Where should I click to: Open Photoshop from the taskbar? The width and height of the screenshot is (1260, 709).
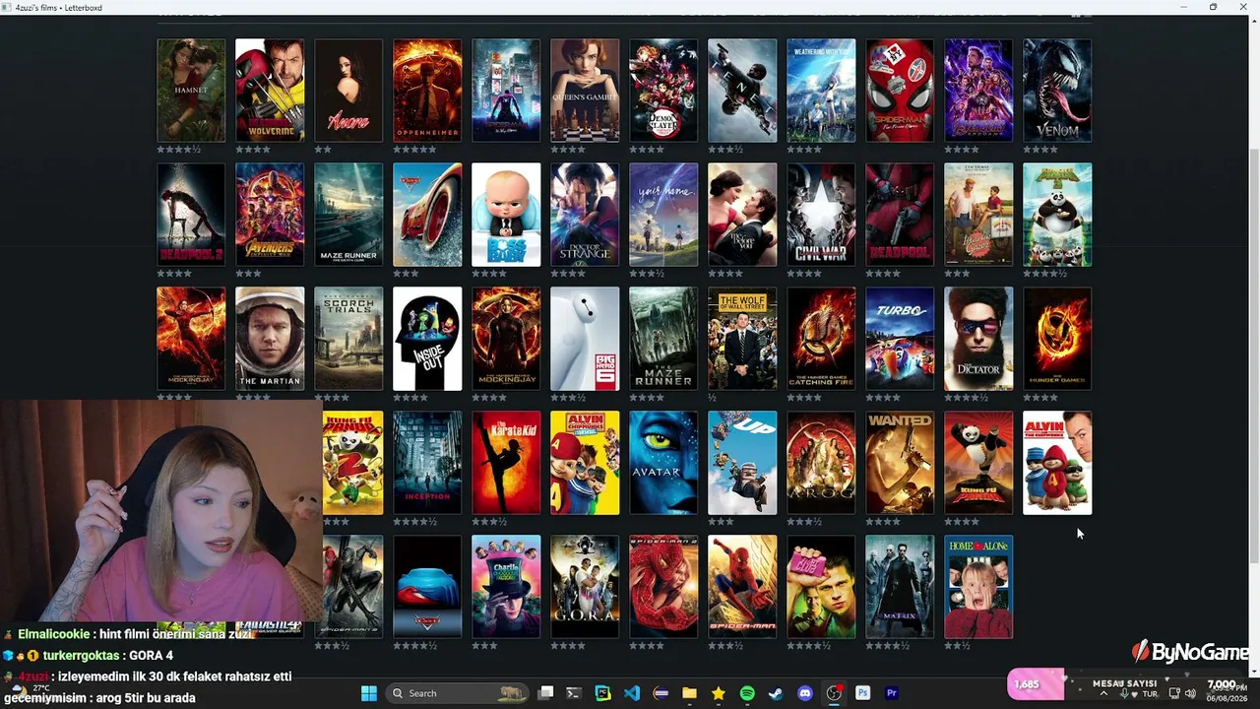pos(863,693)
